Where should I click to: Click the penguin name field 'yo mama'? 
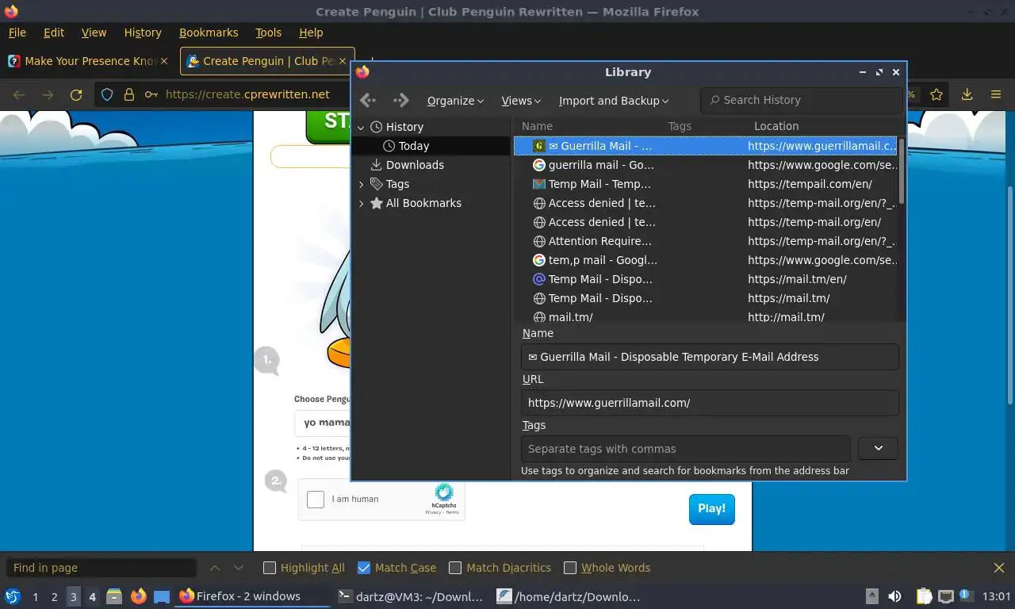(324, 423)
